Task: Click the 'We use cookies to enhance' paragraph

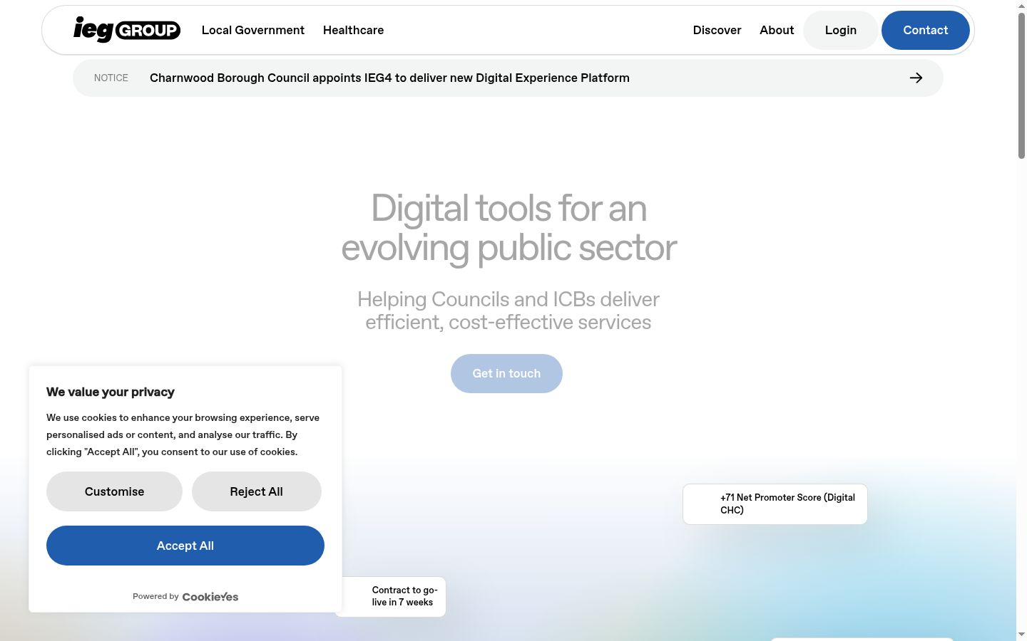Action: coord(183,434)
